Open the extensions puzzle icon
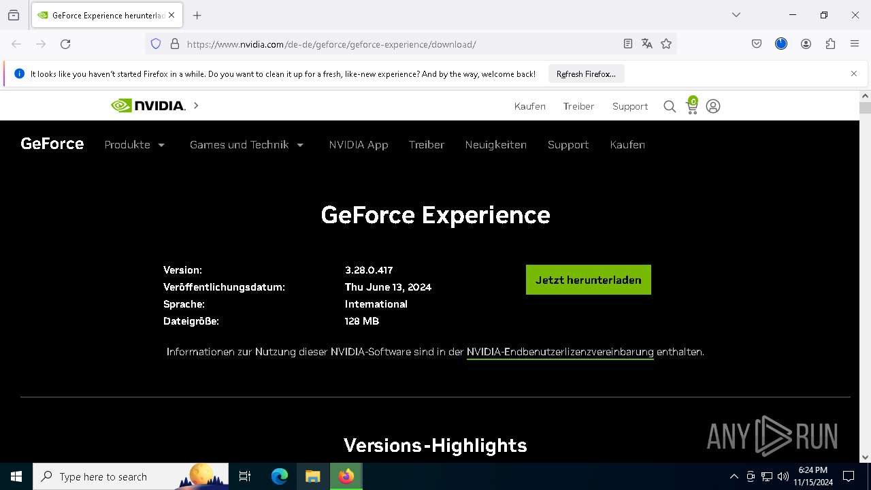871x490 pixels. (830, 44)
